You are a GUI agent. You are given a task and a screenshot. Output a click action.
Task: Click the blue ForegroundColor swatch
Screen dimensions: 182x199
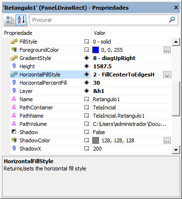point(96,50)
